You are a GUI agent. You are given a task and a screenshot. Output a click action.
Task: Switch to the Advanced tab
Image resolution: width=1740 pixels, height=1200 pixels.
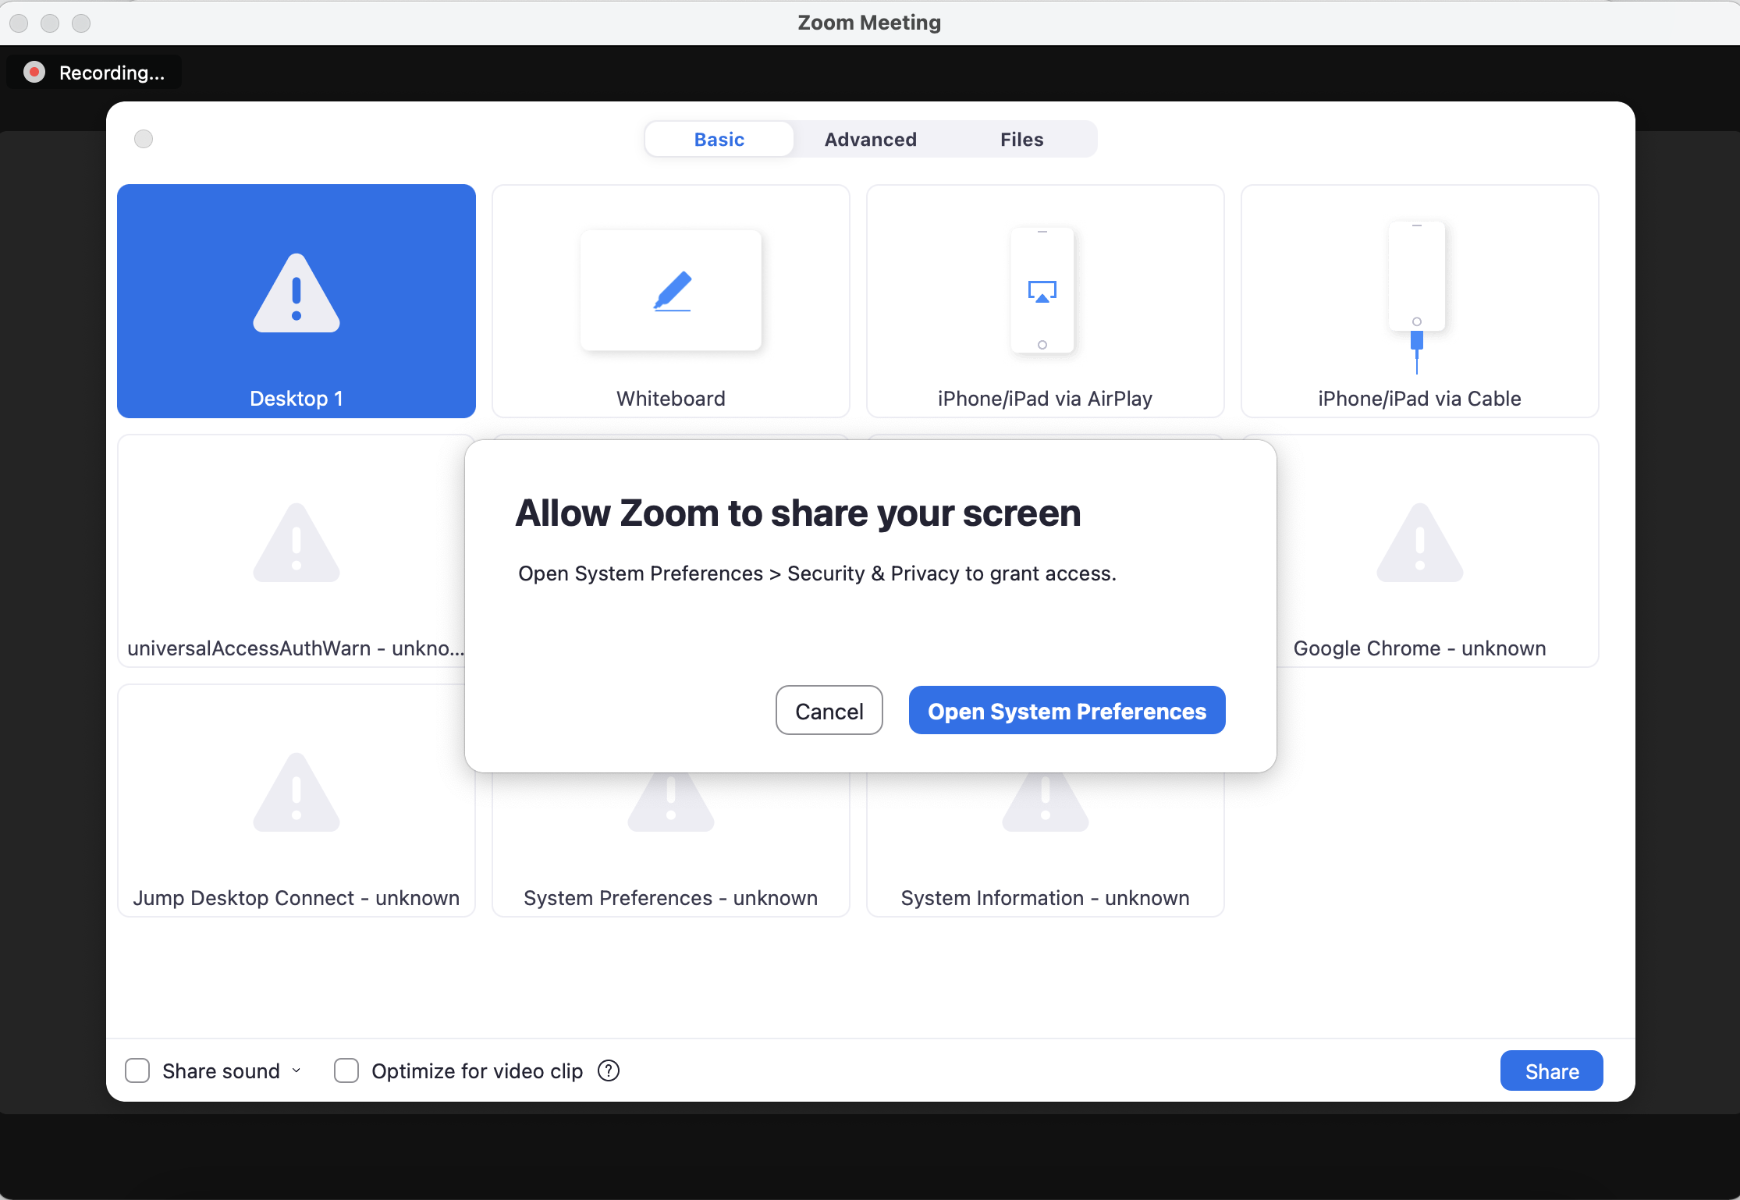pos(871,140)
